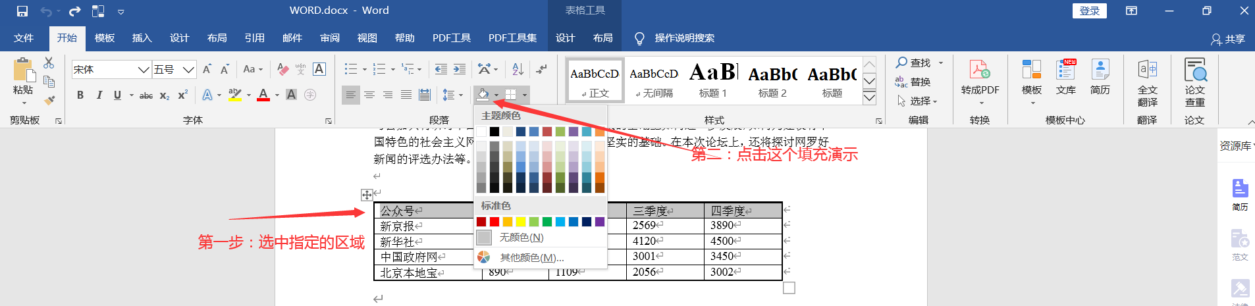Open the bullet list dropdown arrow

point(364,69)
